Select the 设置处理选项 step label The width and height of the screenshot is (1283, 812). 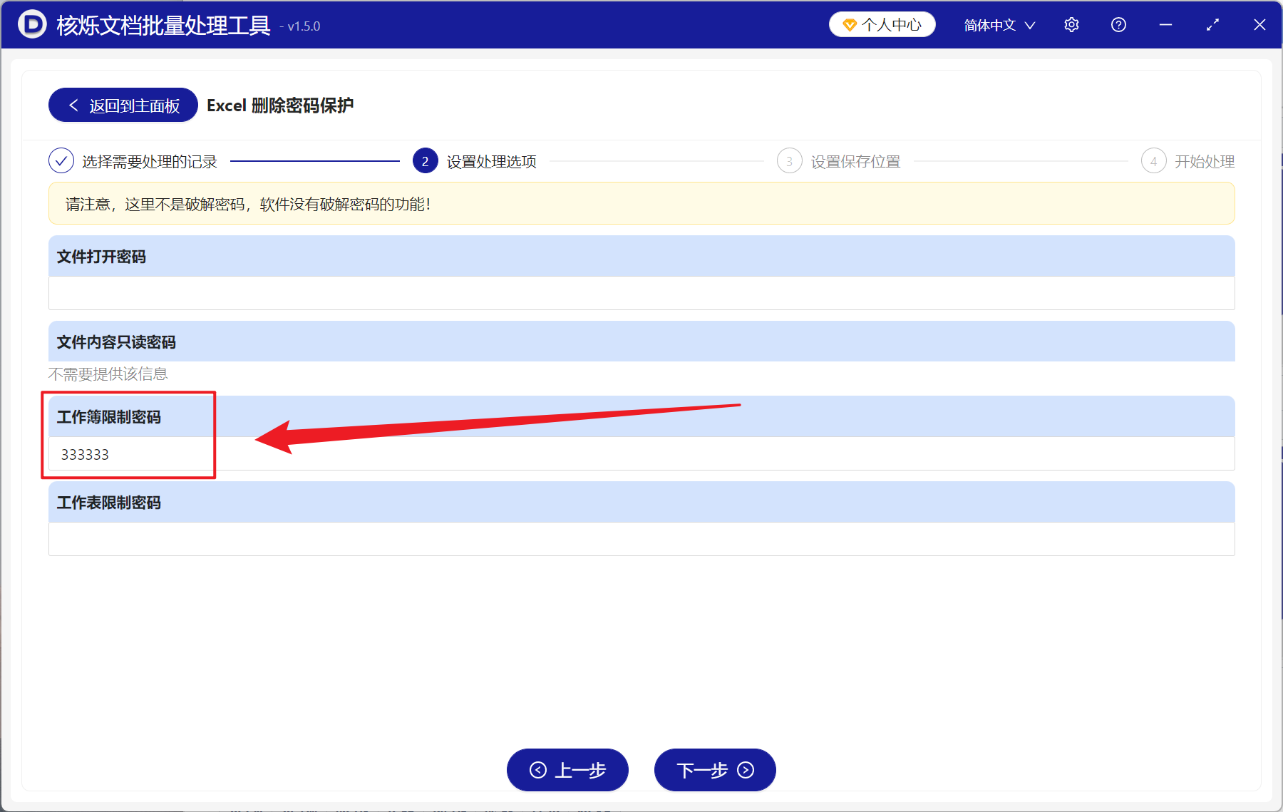pos(490,161)
